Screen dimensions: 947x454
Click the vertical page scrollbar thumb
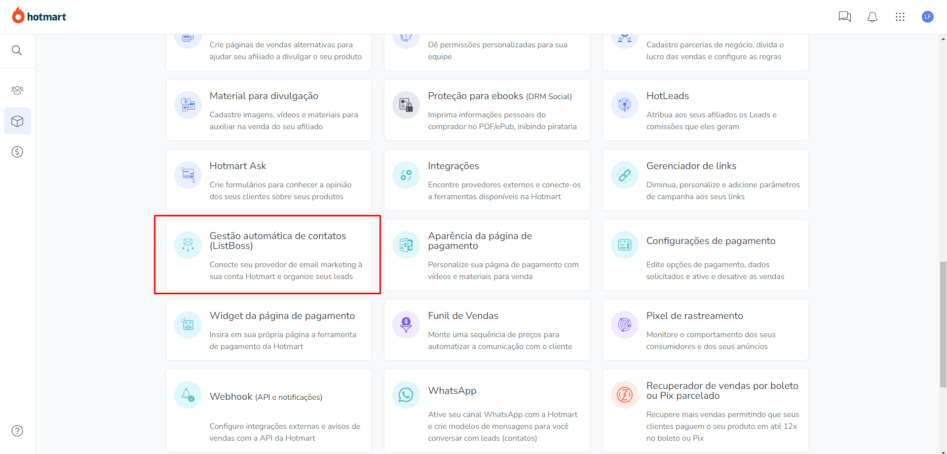click(x=943, y=325)
